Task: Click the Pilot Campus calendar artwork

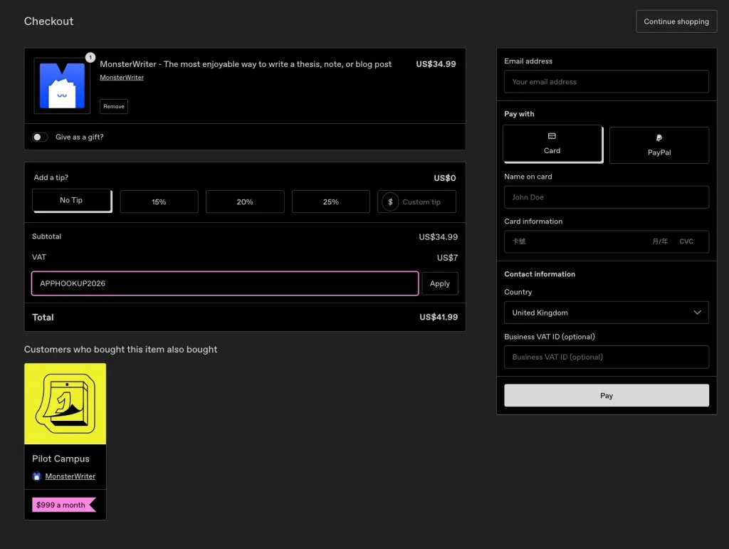Action: point(65,404)
